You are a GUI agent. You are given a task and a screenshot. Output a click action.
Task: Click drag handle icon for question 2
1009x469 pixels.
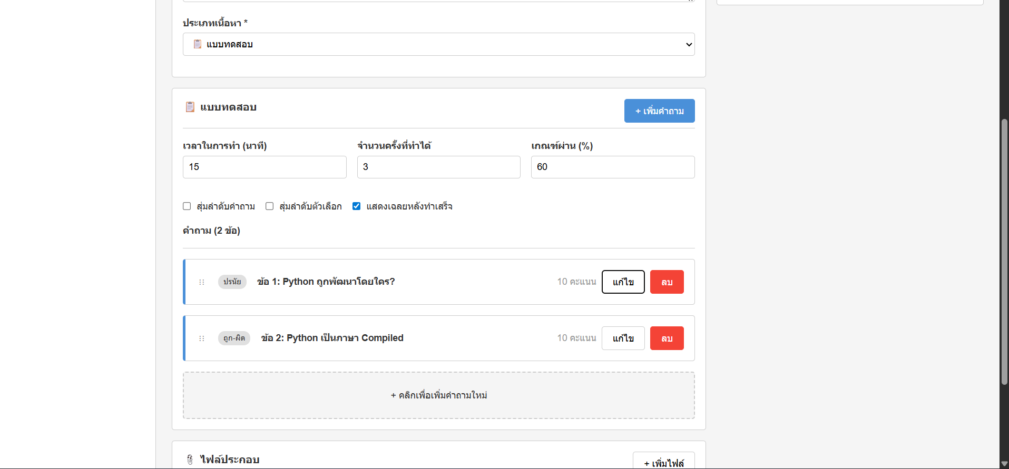(x=201, y=338)
